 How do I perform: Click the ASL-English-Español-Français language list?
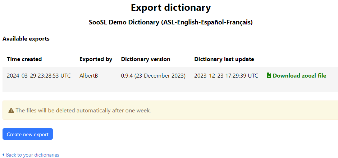[207, 22]
